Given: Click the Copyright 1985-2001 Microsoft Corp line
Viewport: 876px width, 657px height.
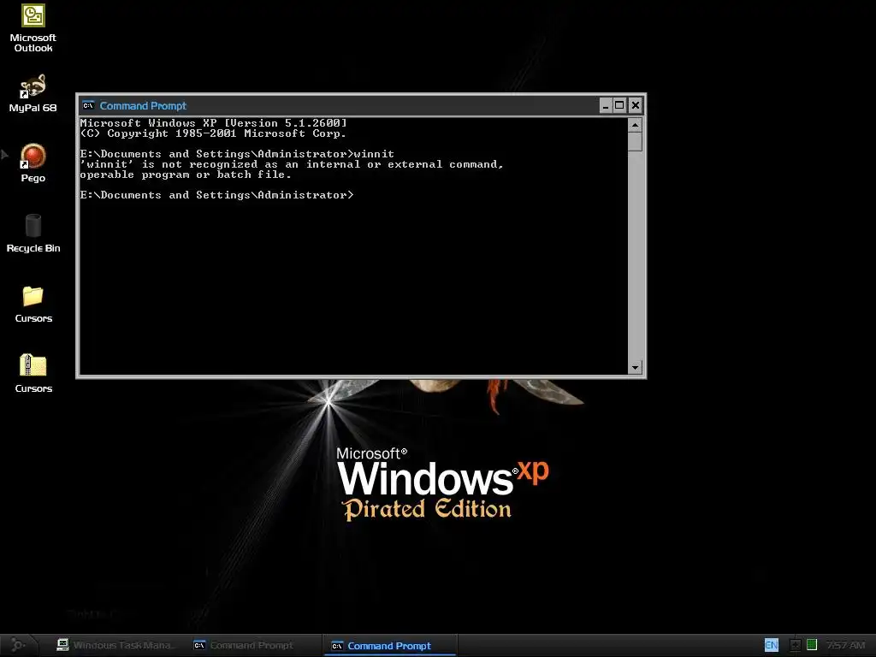Looking at the screenshot, I should click(213, 133).
